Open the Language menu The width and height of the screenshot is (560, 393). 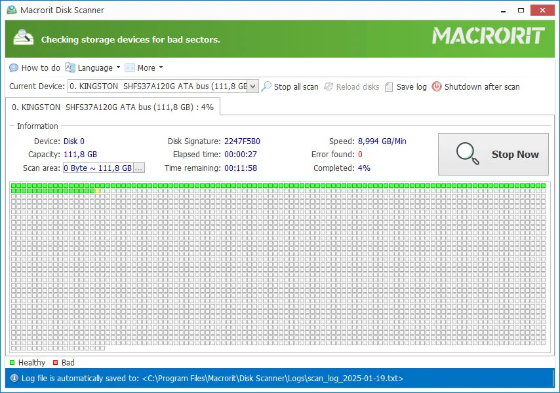[x=93, y=67]
